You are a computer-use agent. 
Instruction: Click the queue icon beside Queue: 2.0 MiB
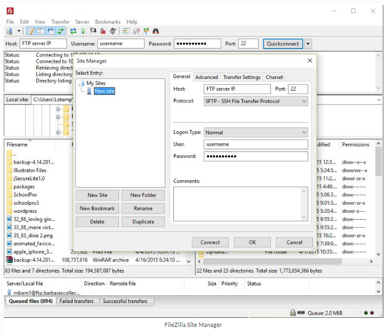(x=301, y=313)
